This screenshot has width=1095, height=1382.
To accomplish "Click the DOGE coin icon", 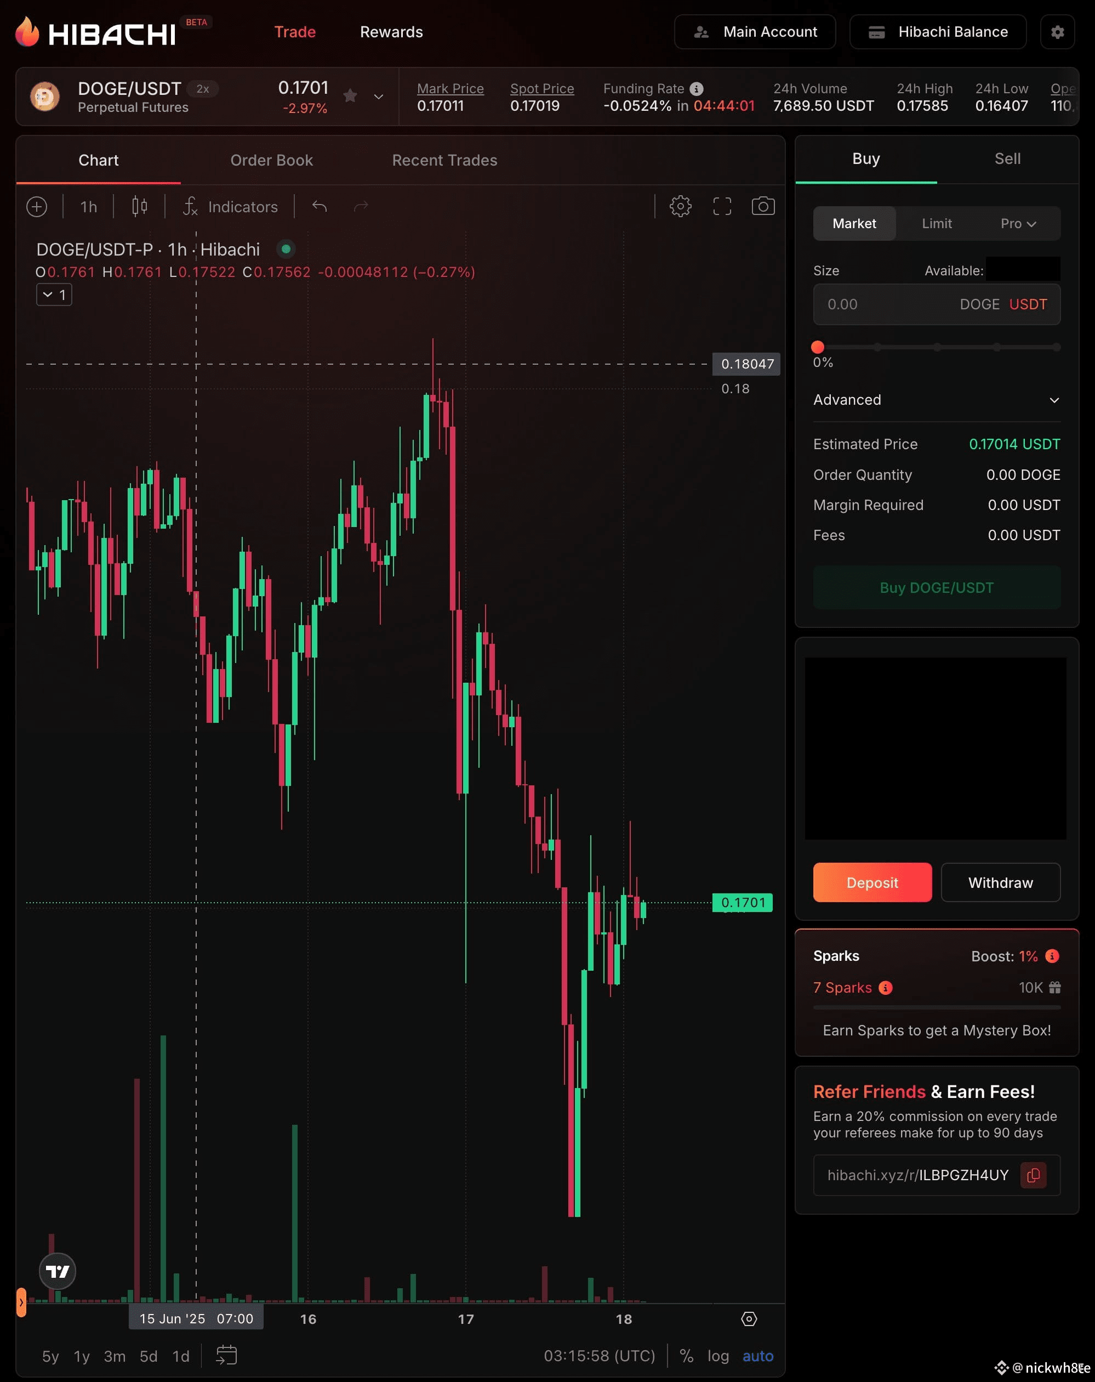I will pyautogui.click(x=45, y=96).
